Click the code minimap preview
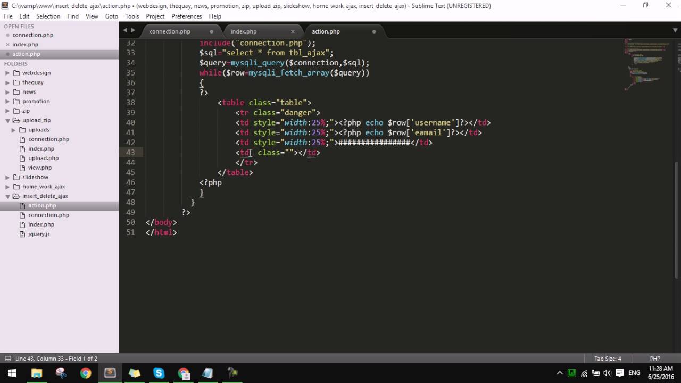The width and height of the screenshot is (681, 383). [646, 64]
